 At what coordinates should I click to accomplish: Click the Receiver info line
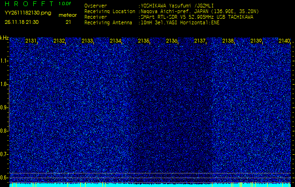pyautogui.click(x=169, y=17)
